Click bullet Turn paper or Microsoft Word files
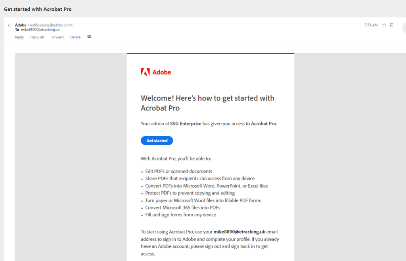Screen dimensions: 406x261 (x=203, y=200)
